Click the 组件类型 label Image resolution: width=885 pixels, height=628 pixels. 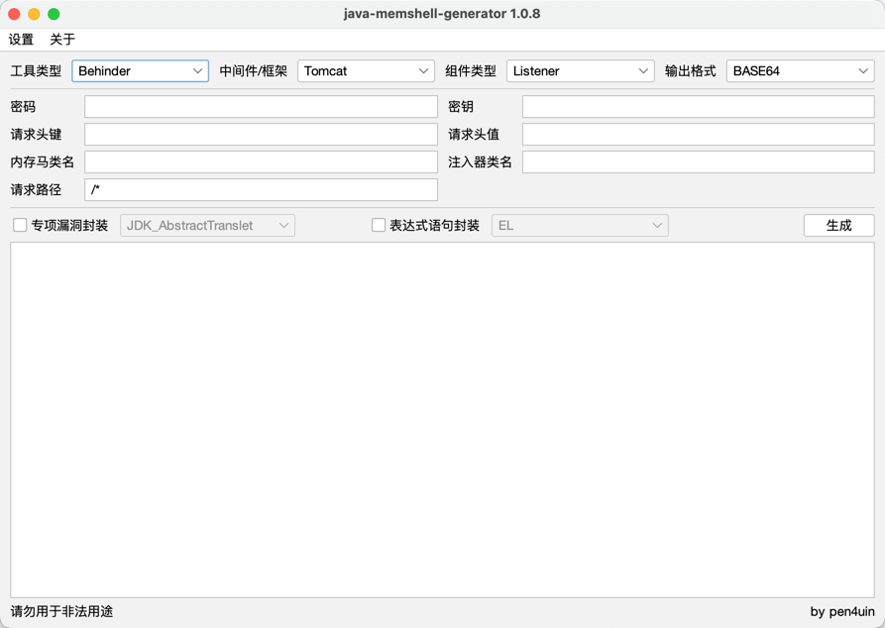(470, 71)
